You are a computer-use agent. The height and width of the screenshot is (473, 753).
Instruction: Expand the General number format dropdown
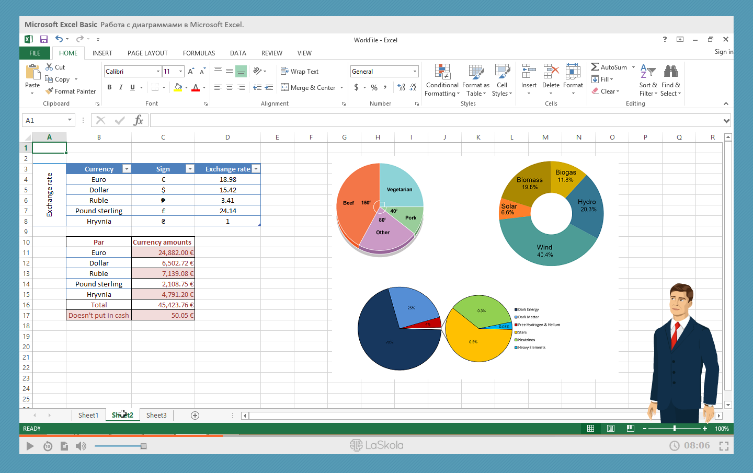point(415,72)
